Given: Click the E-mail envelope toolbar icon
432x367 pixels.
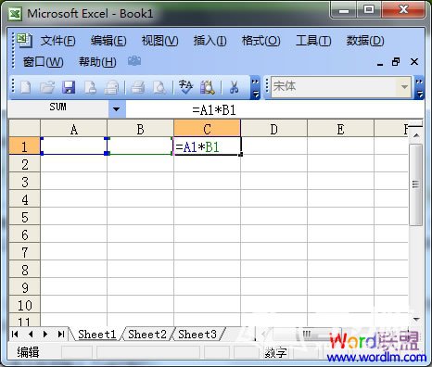Looking at the screenshot, I should pos(111,87).
